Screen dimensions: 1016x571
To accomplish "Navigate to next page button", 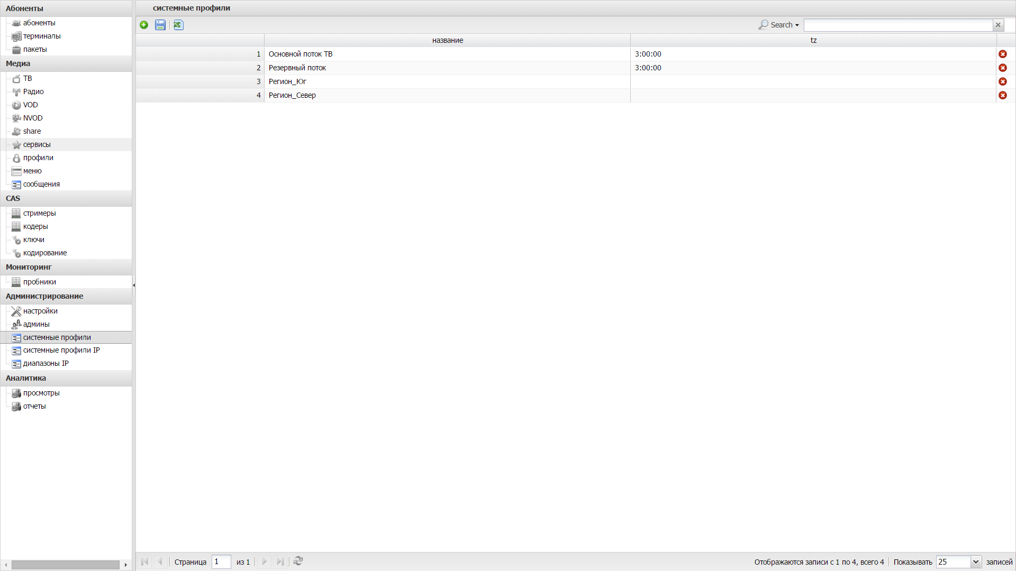I will click(x=265, y=562).
